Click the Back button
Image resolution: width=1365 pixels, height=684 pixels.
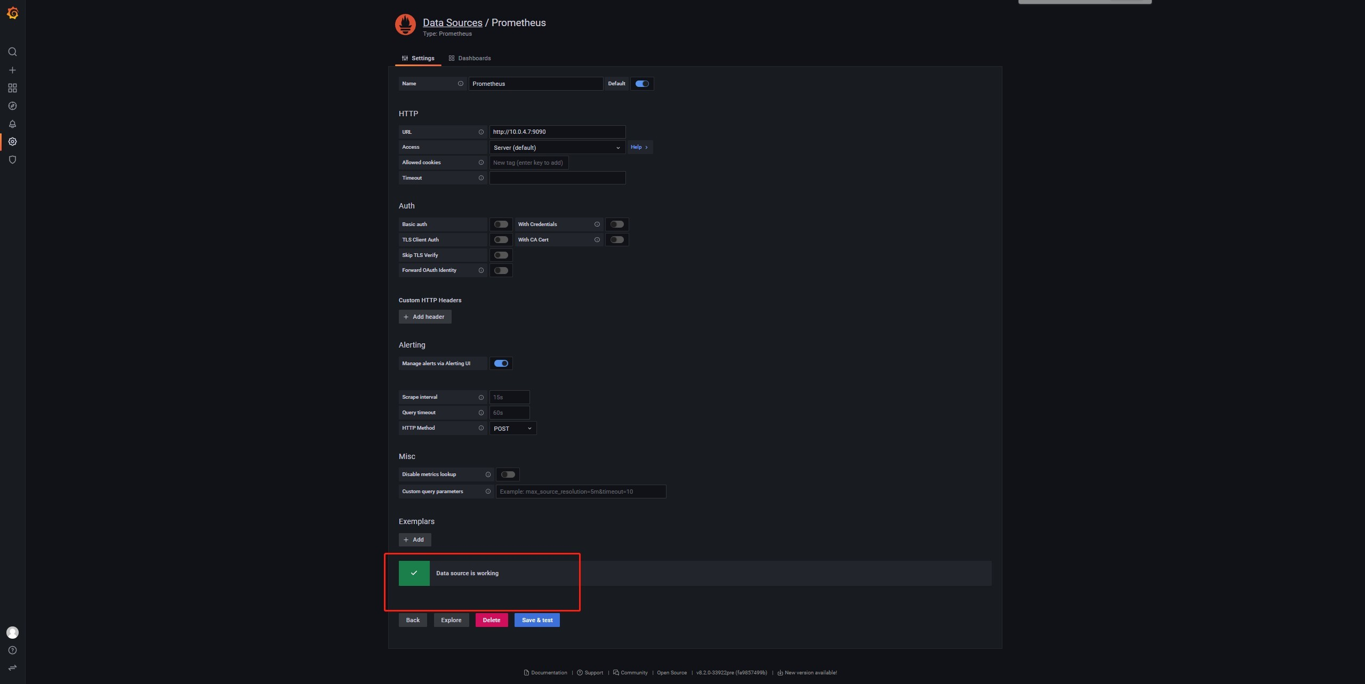click(413, 620)
